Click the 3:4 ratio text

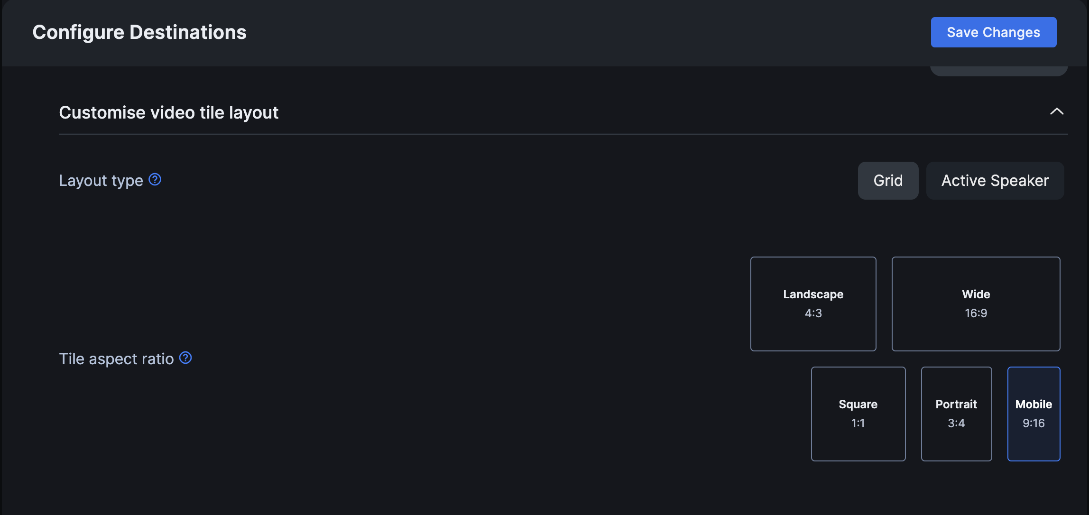(956, 423)
